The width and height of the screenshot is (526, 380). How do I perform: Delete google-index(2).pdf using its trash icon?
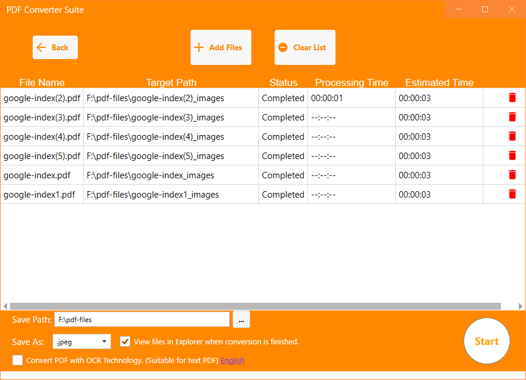pos(513,98)
